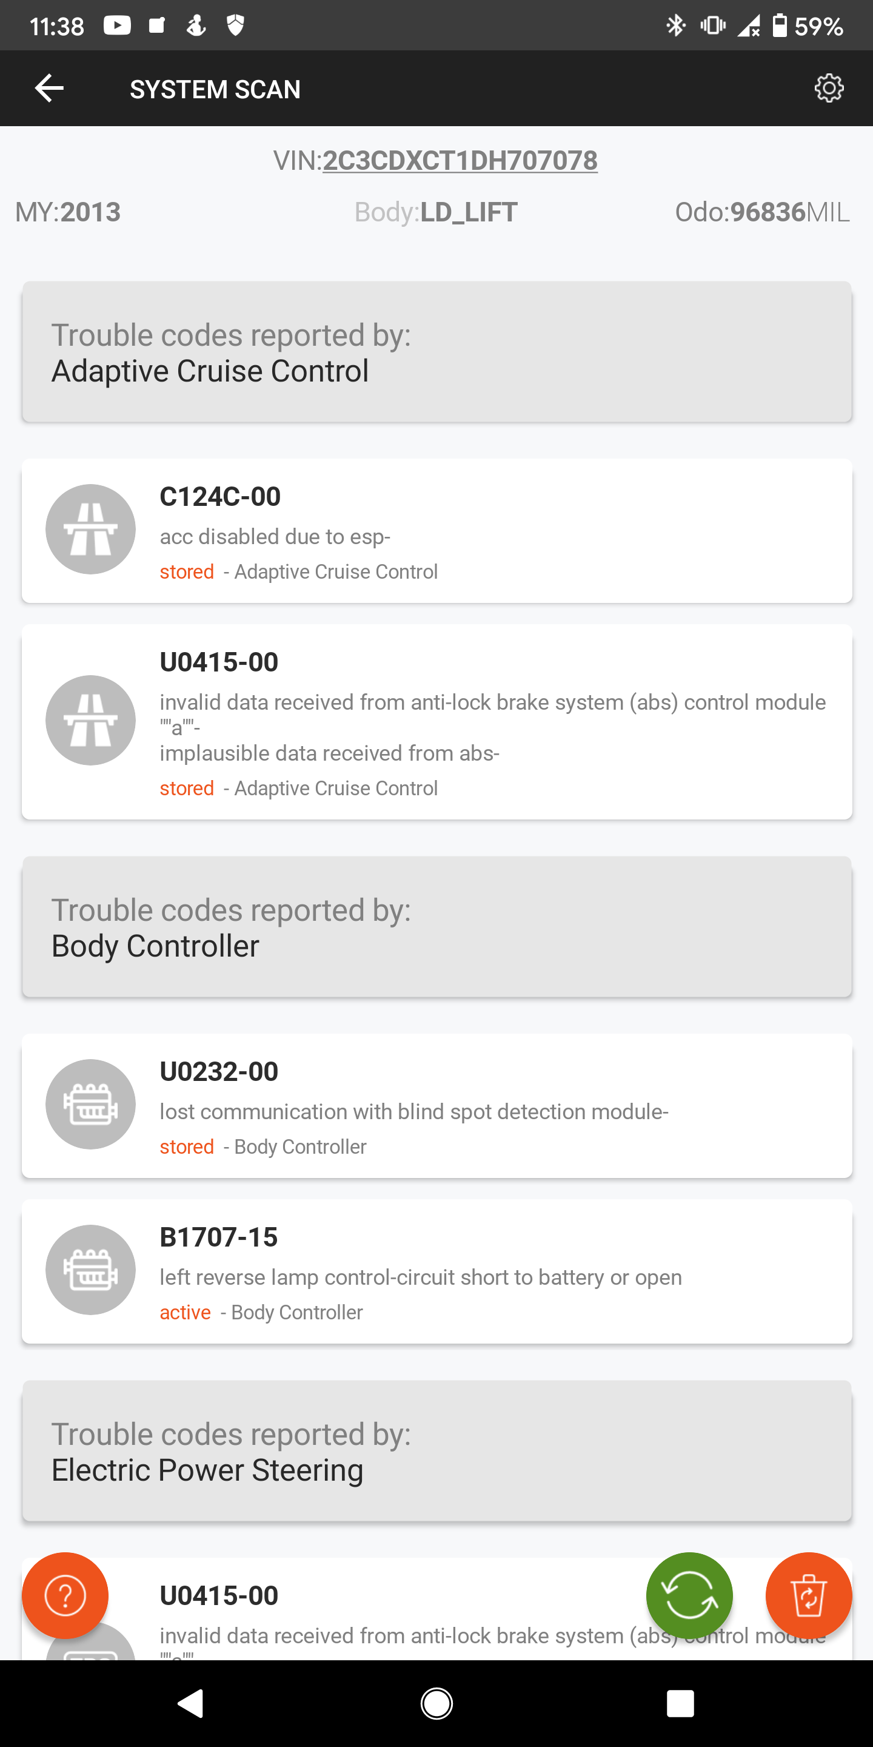This screenshot has width=873, height=1747.
Task: Open the B1707-15 left reverse lamp code
Action: pyautogui.click(x=475, y=1271)
